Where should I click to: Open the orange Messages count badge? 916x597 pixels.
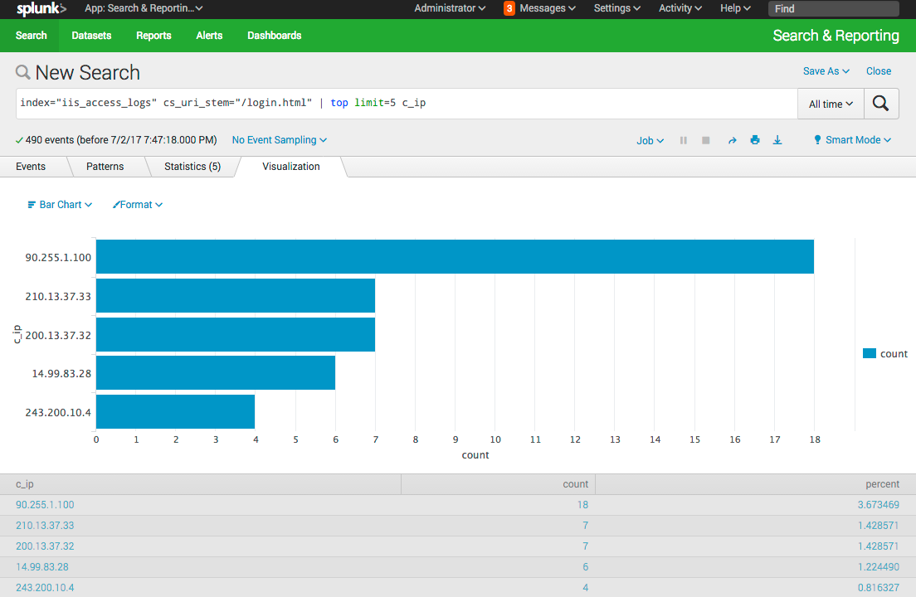509,8
